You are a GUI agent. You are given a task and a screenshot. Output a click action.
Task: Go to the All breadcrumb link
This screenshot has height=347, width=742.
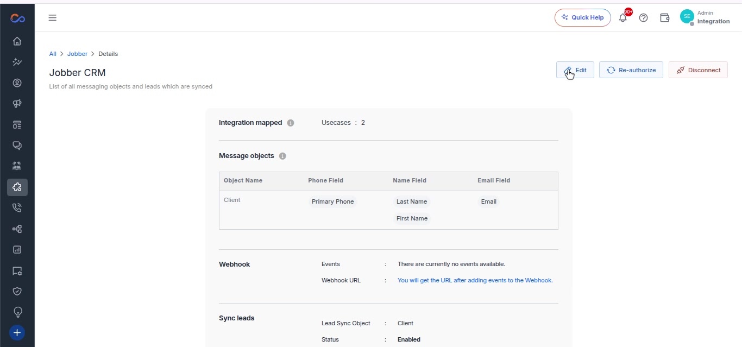click(53, 54)
